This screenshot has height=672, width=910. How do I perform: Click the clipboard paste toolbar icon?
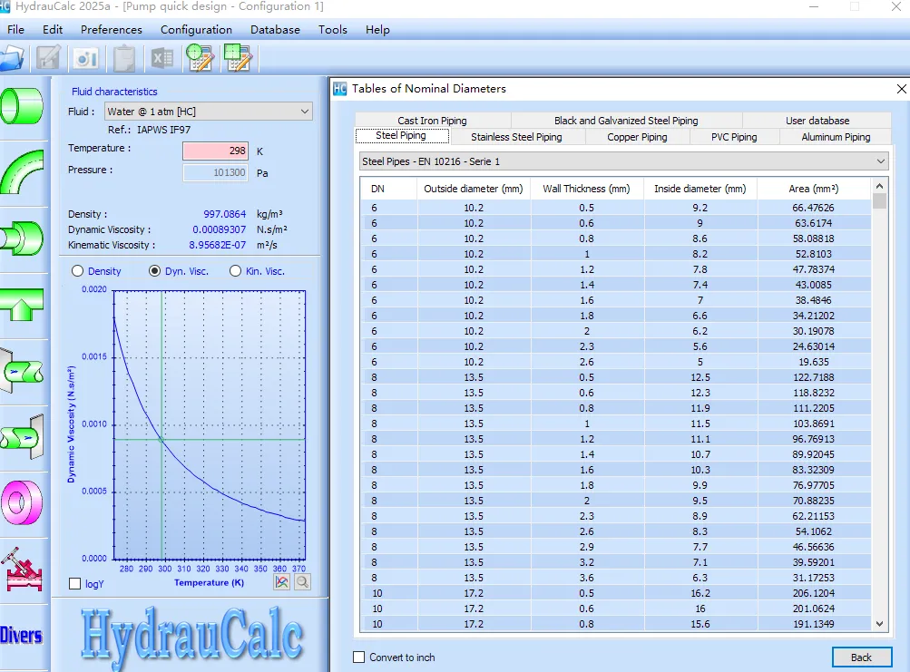point(123,58)
